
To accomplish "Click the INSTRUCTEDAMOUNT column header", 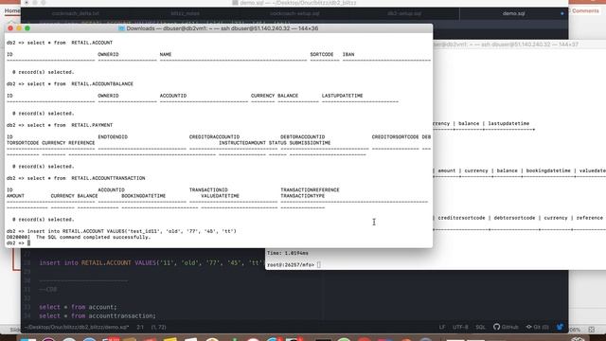I will coord(242,143).
